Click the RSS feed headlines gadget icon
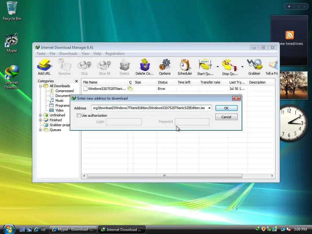312x234 pixels. 289,35
